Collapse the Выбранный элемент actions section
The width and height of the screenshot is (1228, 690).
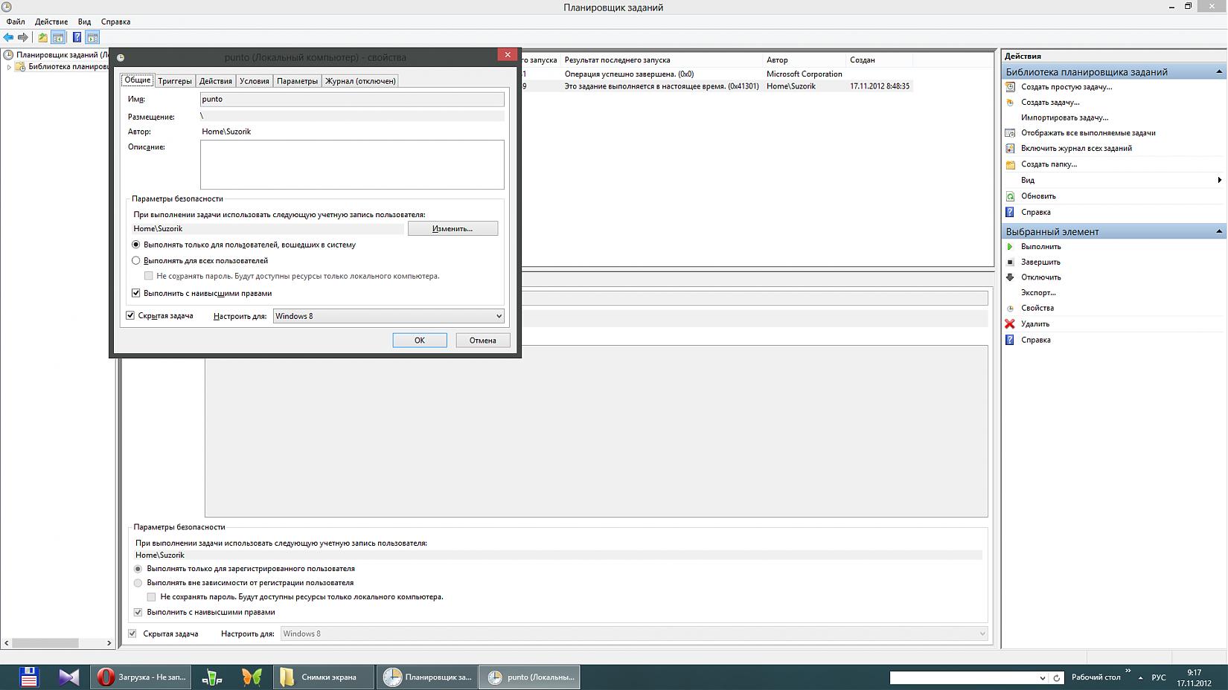1218,231
